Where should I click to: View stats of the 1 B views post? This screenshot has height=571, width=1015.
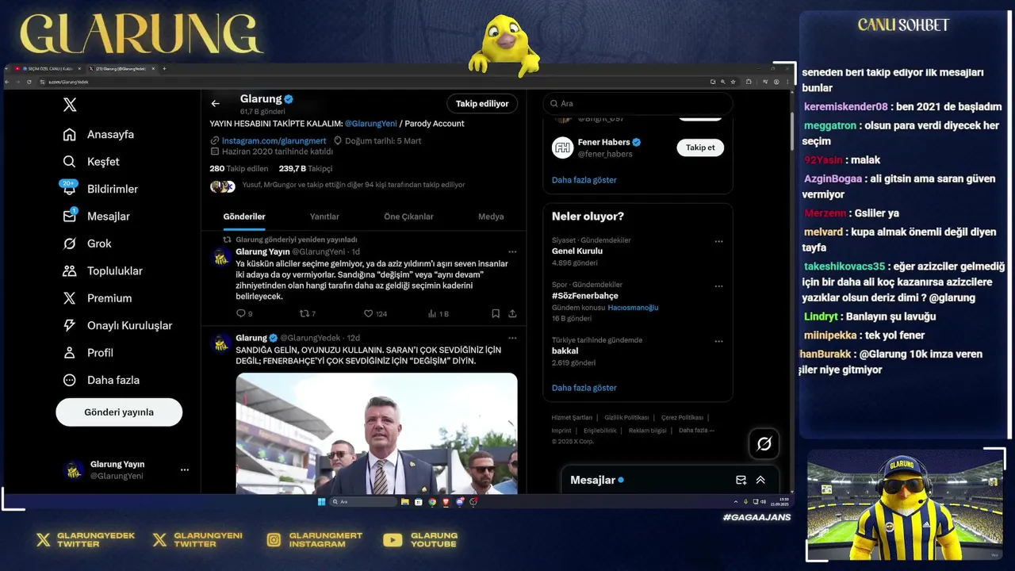pyautogui.click(x=433, y=314)
